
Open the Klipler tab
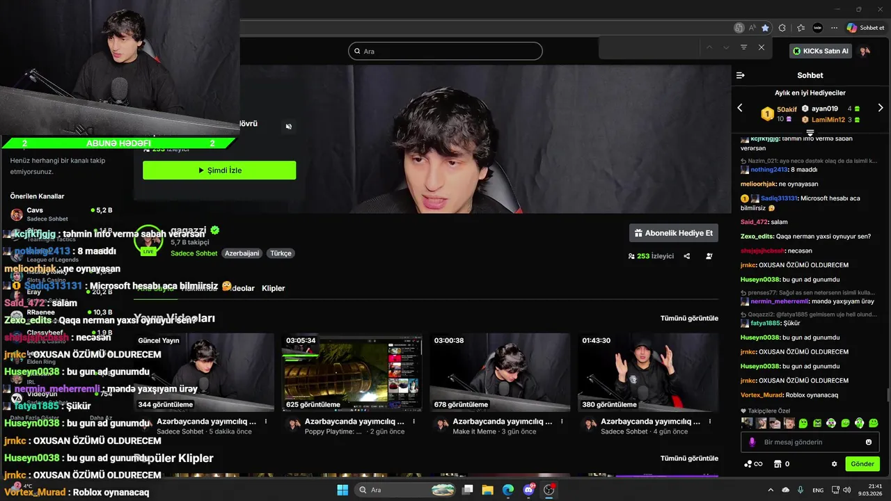tap(274, 288)
